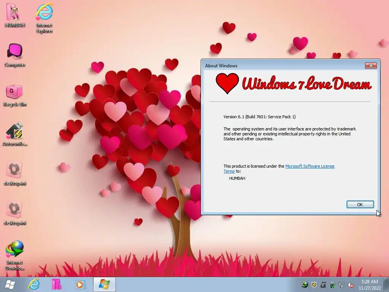Image resolution: width=389 pixels, height=292 pixels.
Task: Launch Internet Explorer from the taskbar
Action: coord(34,284)
